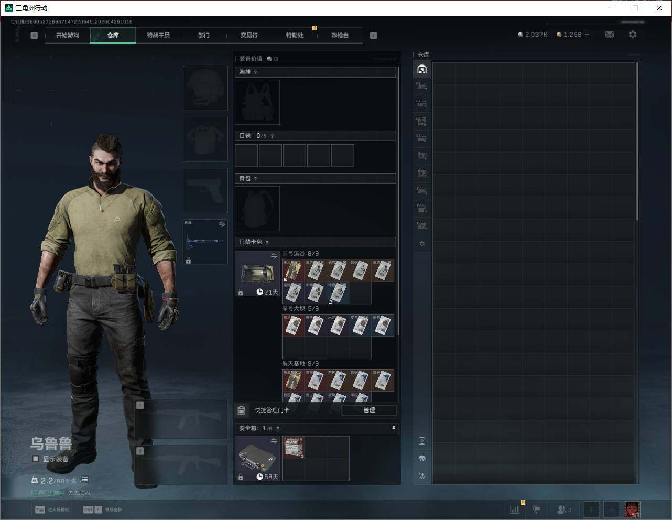Show help for 口袋 question mark

pos(272,136)
